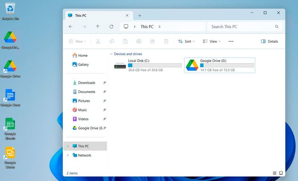This screenshot has height=181, width=298.
Task: Open the View dropdown menu
Action: (x=212, y=41)
